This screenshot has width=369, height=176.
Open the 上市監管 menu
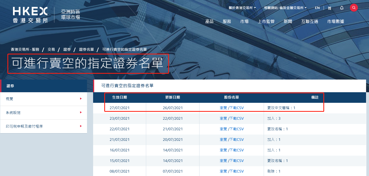(x=266, y=22)
